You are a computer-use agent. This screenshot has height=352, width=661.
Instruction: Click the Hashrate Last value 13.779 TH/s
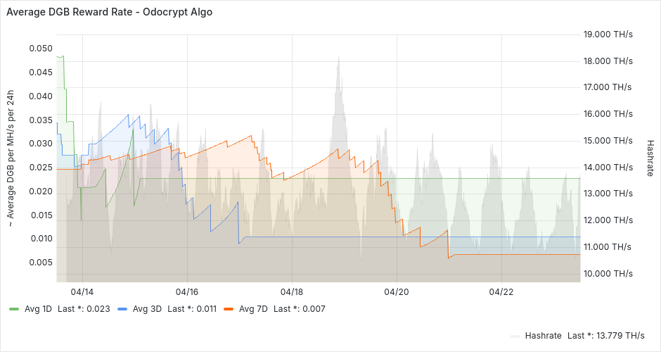[605, 335]
